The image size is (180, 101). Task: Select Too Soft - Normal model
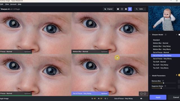click(x=159, y=62)
